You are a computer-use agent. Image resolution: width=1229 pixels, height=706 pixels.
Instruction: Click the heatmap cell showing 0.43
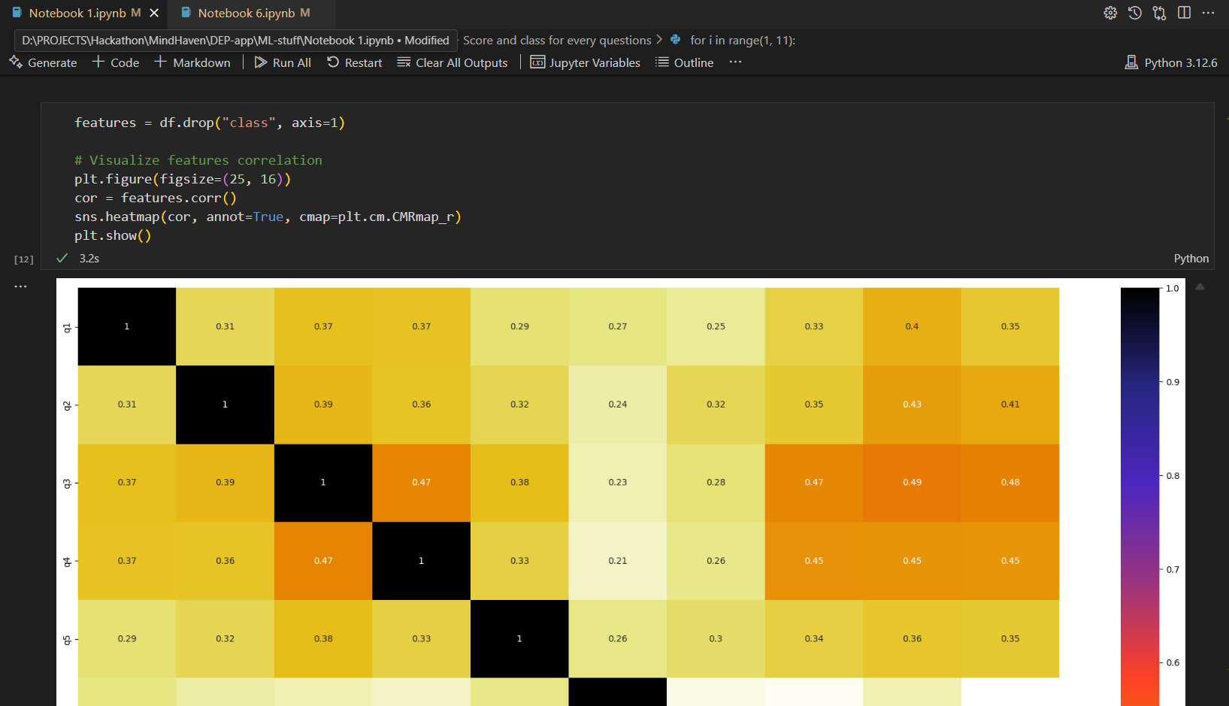[x=912, y=405]
